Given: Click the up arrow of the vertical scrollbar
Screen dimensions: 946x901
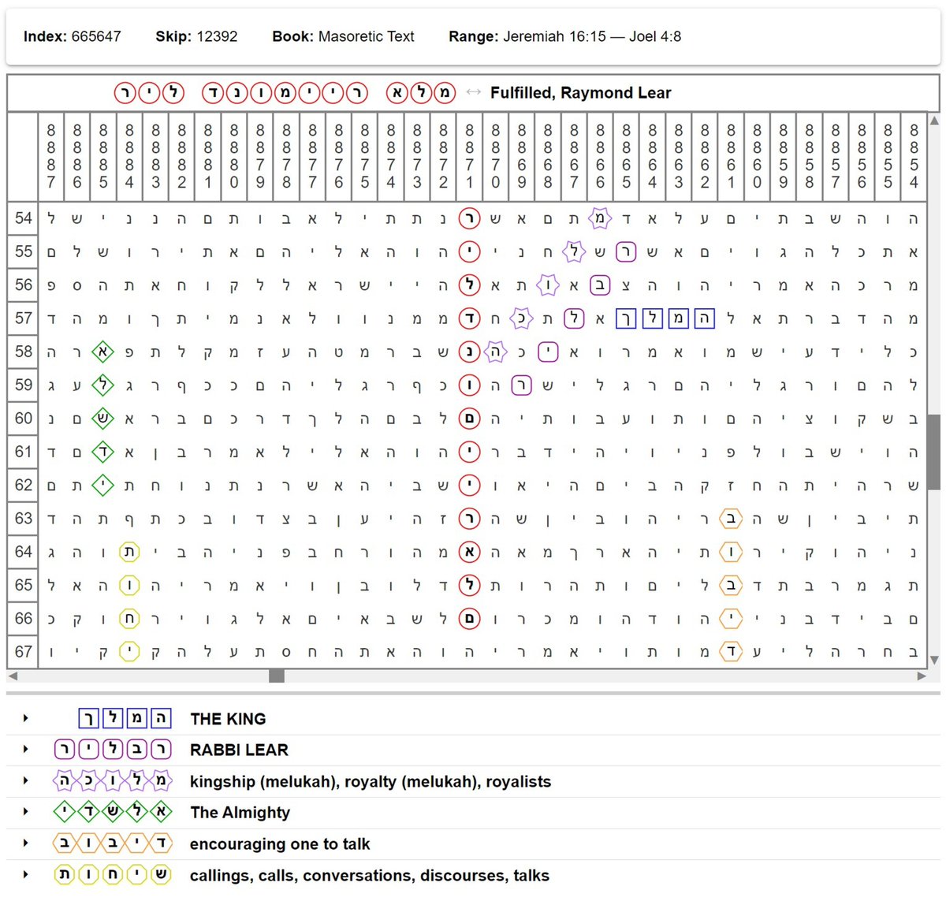Looking at the screenshot, I should pyautogui.click(x=934, y=121).
